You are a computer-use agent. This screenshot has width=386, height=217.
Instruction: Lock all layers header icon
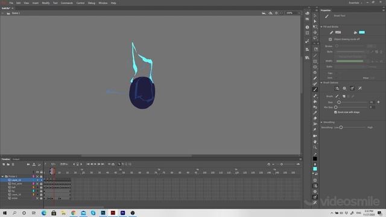[41, 172]
